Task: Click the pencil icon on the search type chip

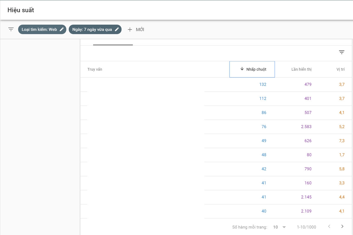Action: pos(62,29)
